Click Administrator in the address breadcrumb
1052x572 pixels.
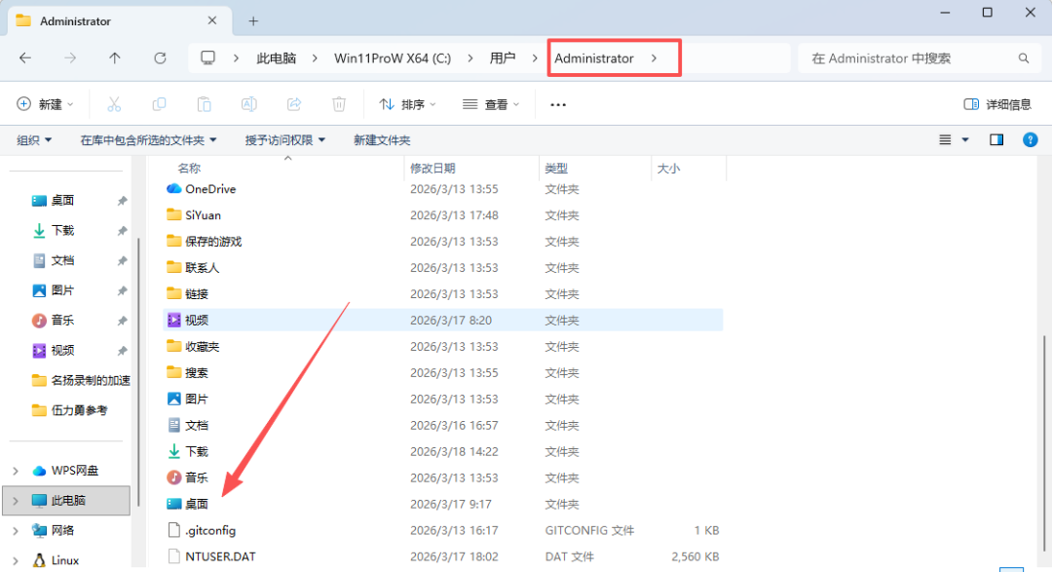tap(594, 58)
